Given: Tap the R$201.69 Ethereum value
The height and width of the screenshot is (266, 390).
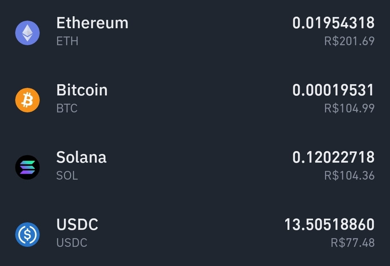Looking at the screenshot, I should coord(349,41).
